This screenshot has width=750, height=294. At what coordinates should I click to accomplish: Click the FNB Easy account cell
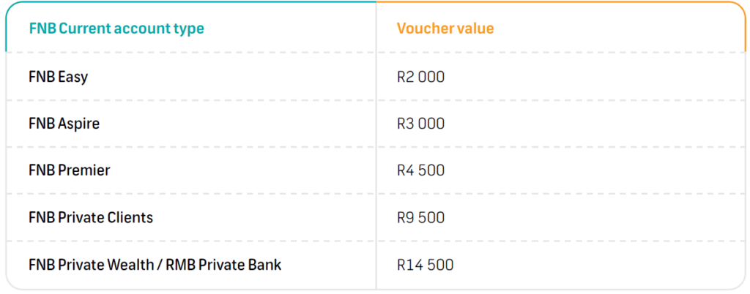coord(58,77)
